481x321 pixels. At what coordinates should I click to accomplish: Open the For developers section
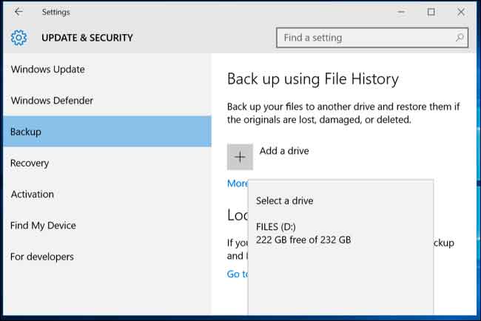coord(107,257)
